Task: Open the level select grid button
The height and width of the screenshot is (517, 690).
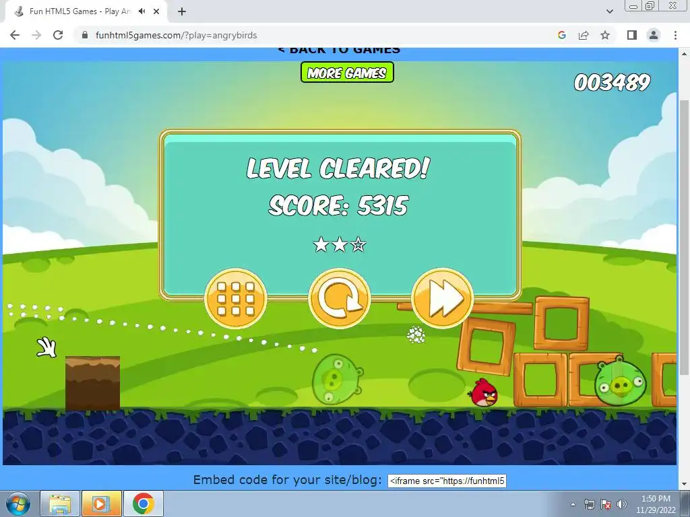Action: point(236,298)
